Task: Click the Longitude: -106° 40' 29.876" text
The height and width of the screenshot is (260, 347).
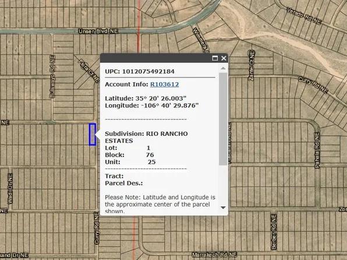Action: click(151, 106)
